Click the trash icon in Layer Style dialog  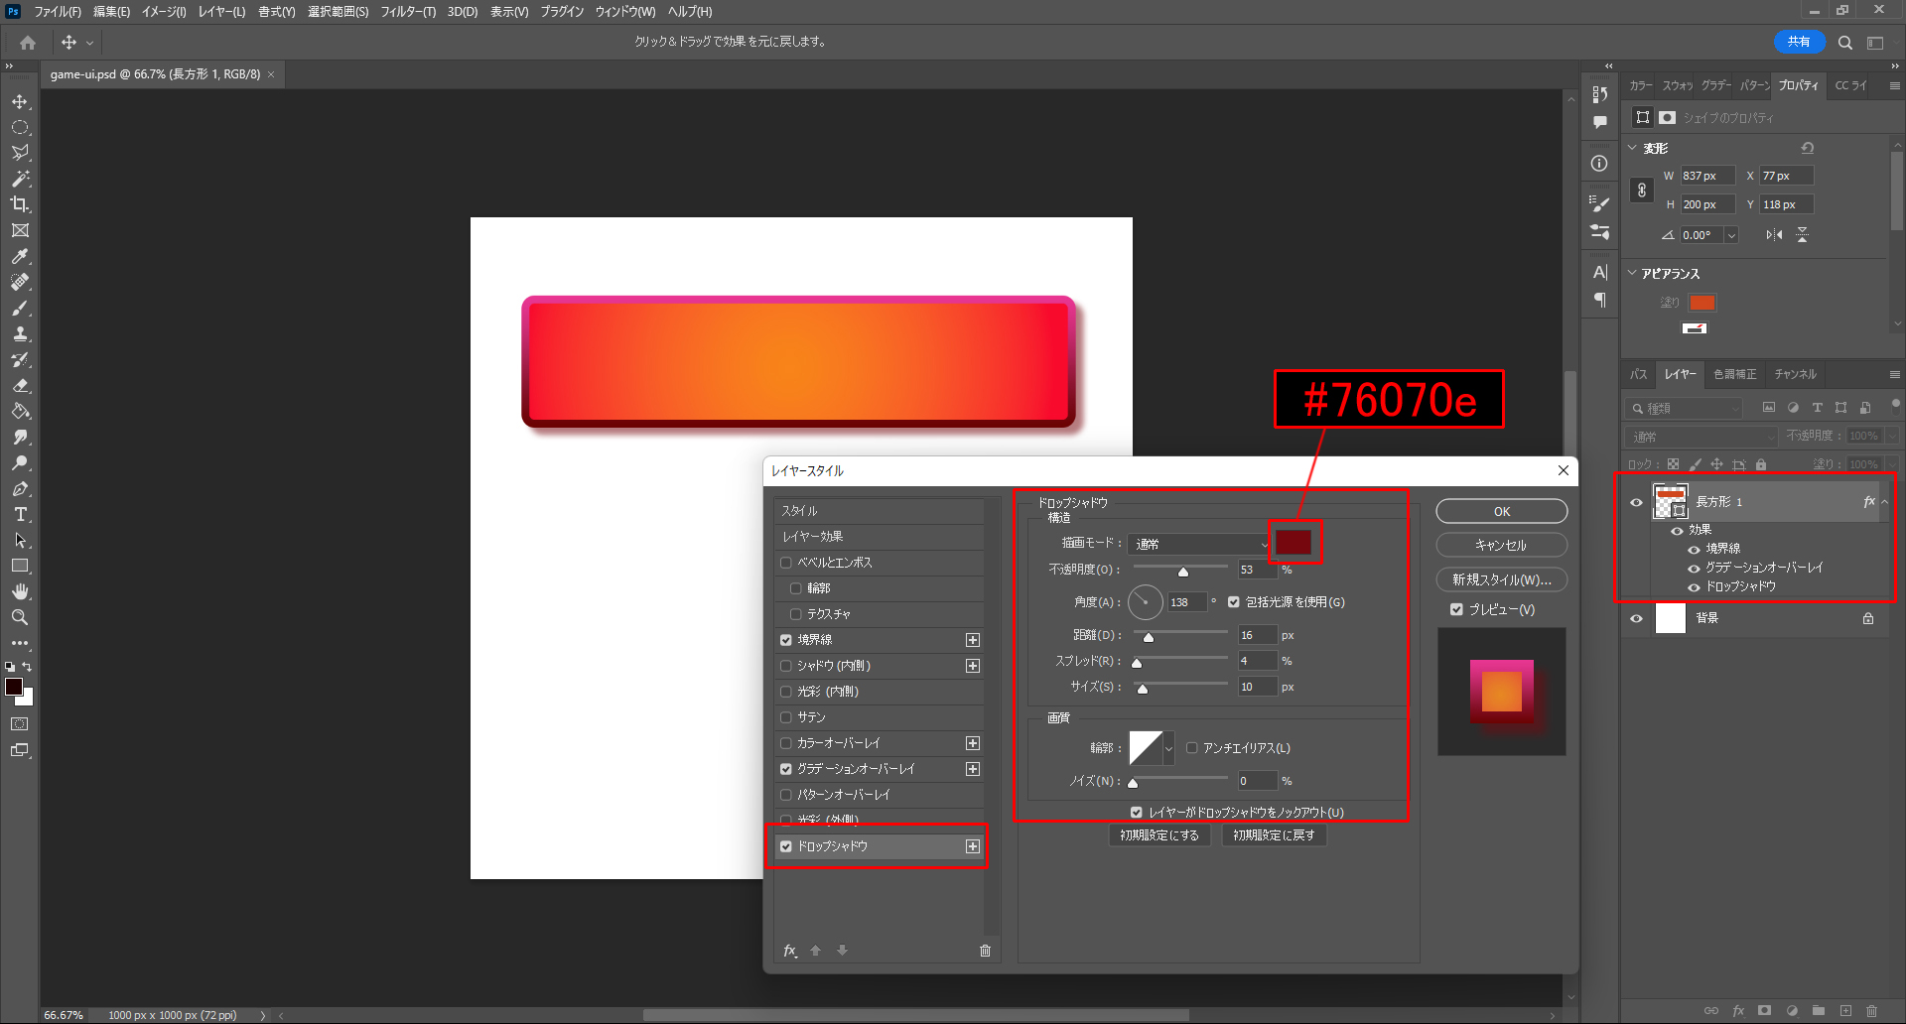[985, 951]
